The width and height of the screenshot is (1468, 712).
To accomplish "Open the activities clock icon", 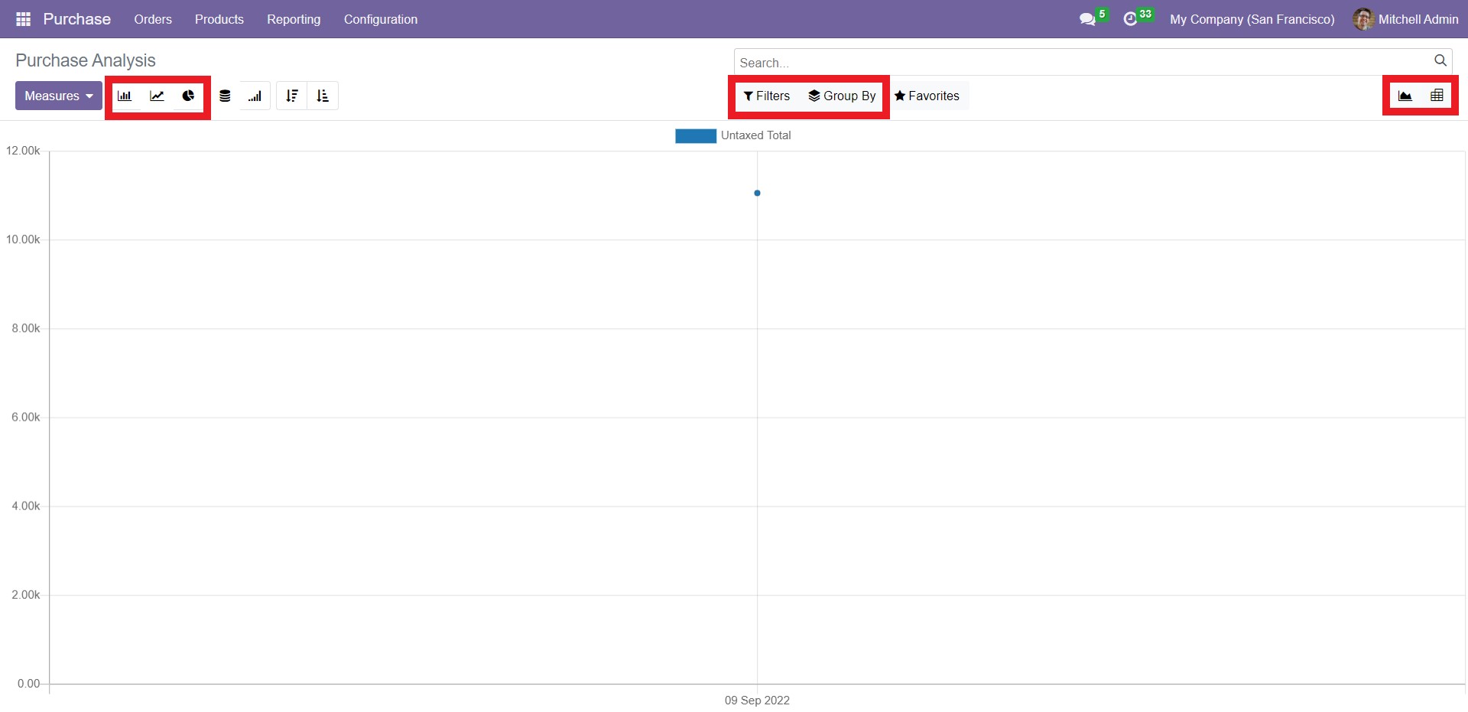I will pos(1138,18).
